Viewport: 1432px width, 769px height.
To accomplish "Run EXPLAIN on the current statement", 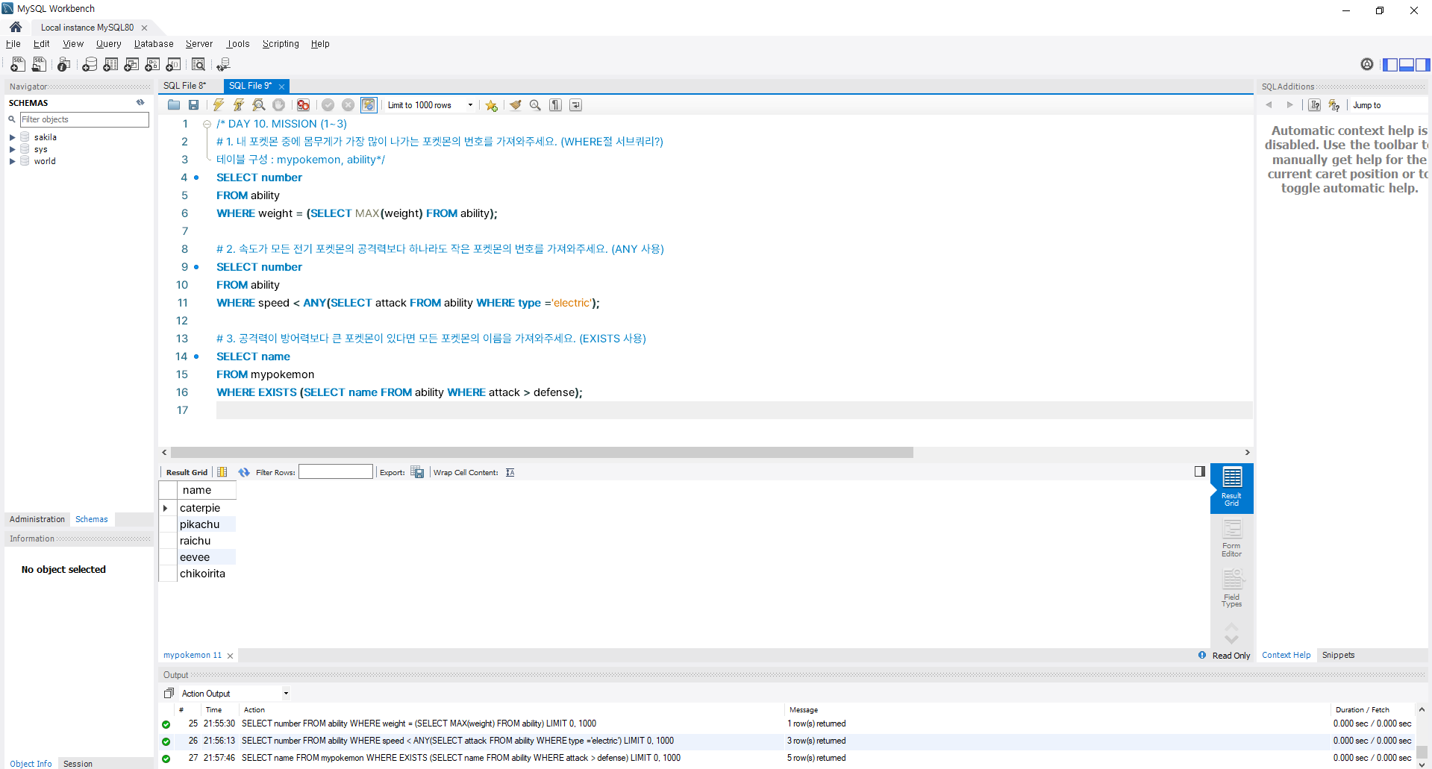I will click(x=259, y=105).
